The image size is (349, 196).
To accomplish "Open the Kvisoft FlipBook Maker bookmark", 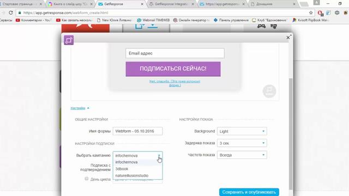I will click(x=310, y=20).
